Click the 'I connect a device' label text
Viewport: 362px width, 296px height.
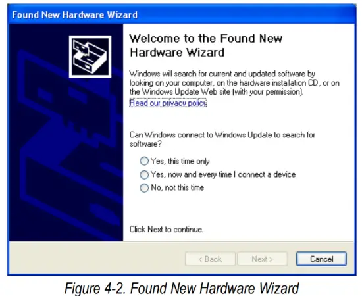pos(265,174)
